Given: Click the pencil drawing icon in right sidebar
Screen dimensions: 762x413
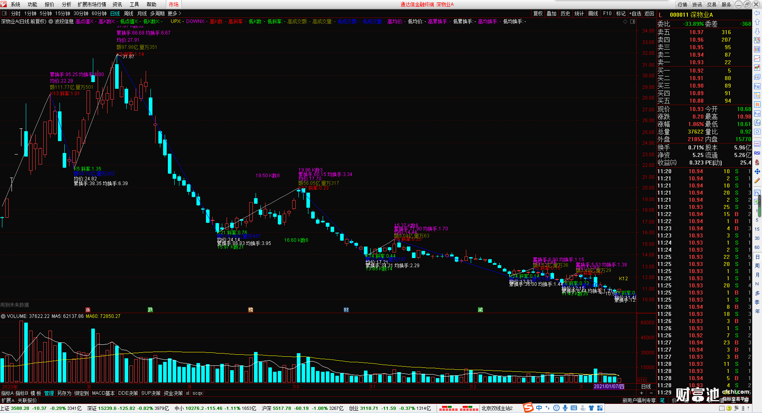Looking at the screenshot, I should pos(757,181).
